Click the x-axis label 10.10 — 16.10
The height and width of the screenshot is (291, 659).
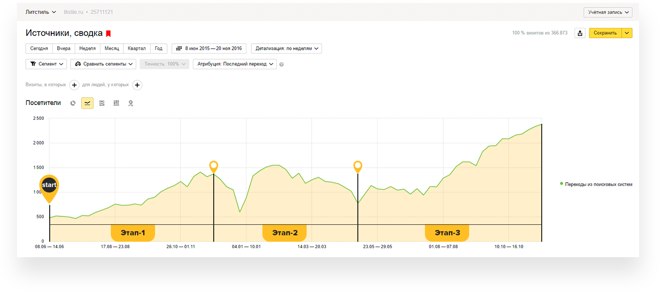click(509, 246)
